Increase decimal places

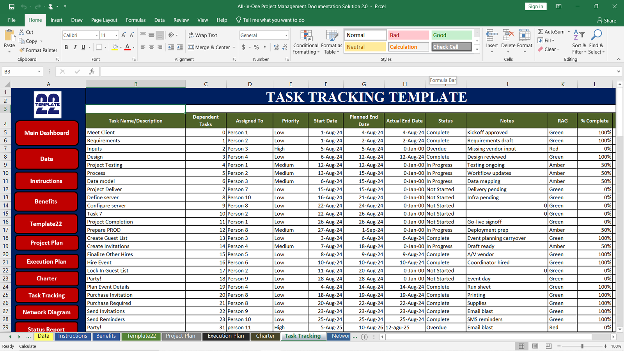pyautogui.click(x=276, y=47)
